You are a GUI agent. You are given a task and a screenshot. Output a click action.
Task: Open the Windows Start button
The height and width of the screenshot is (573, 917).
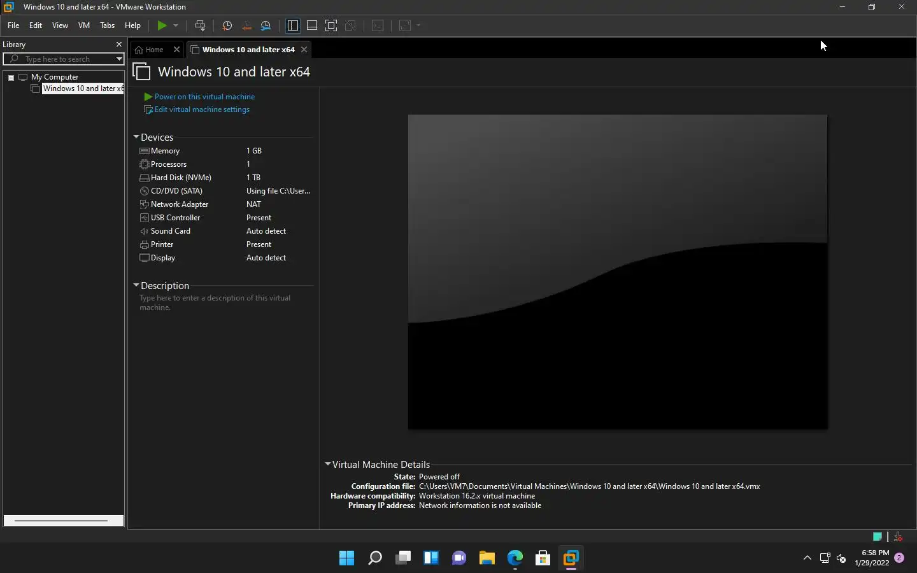click(347, 558)
